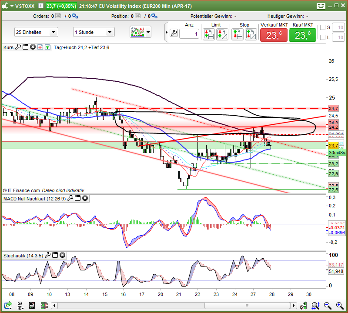Open the chart style dropdown arrow

pos(148,32)
